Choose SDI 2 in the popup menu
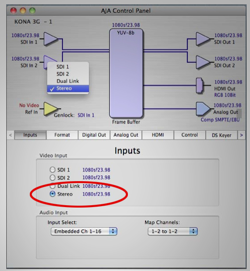 click(68, 74)
